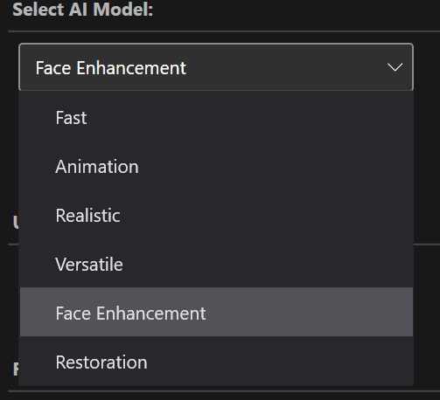The height and width of the screenshot is (400, 440).
Task: Keep Face Enhancement by clicking the highlighted row
Action: [216, 312]
